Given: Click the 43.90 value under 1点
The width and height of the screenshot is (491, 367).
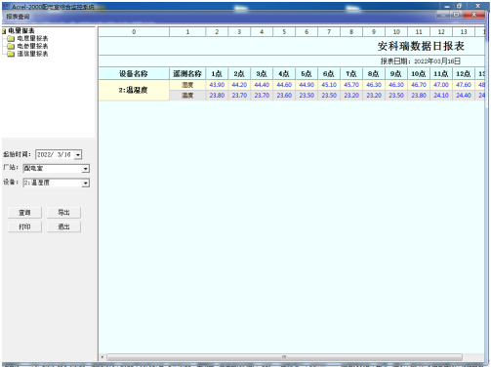Looking at the screenshot, I should [x=217, y=85].
